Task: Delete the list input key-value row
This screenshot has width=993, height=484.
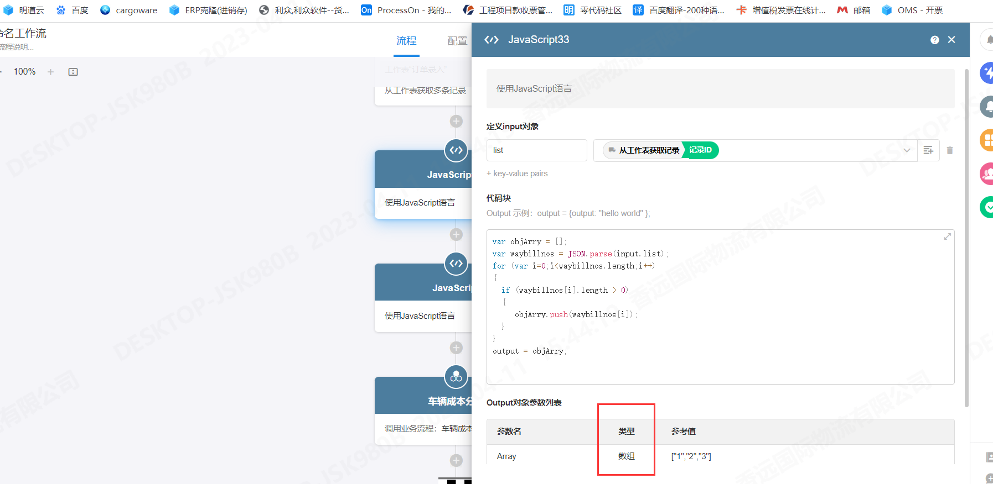Action: pyautogui.click(x=950, y=150)
